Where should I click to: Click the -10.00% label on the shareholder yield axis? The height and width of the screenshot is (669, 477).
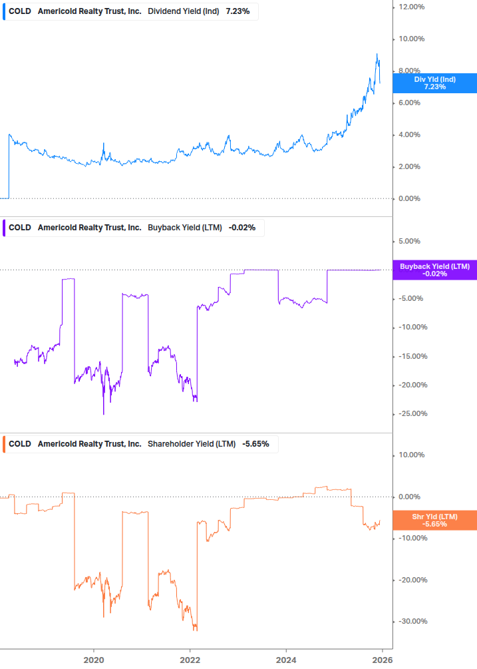click(412, 539)
